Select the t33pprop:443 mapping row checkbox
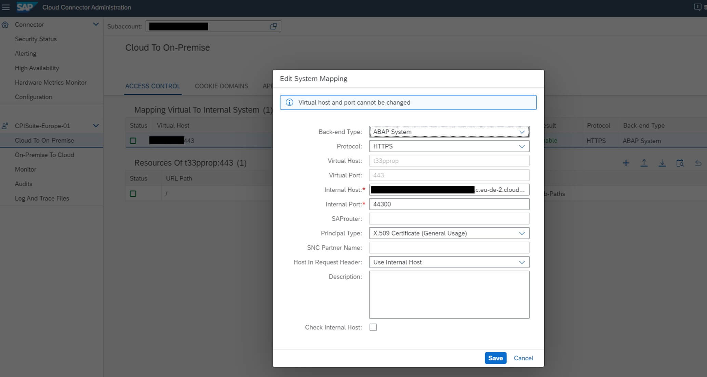This screenshot has width=707, height=377. (x=133, y=140)
